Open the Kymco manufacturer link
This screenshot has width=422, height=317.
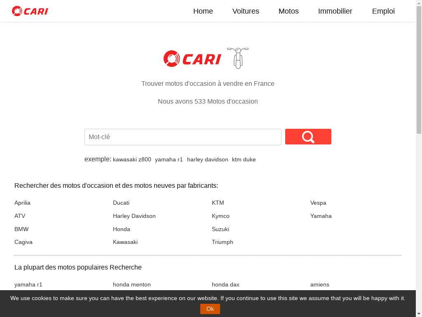pos(220,216)
